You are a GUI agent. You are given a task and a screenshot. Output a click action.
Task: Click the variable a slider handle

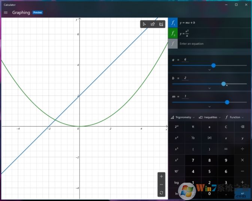[213, 65]
